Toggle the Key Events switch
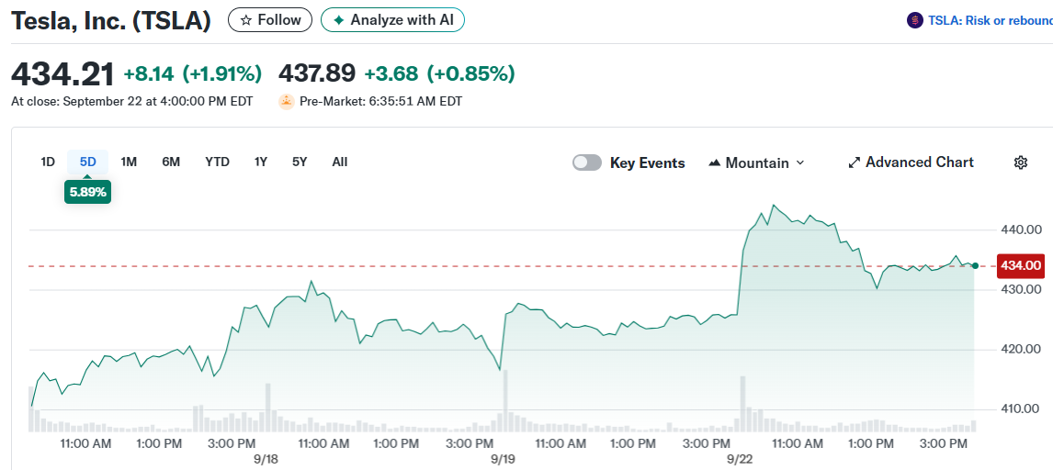Viewport: 1053px width, 470px height. tap(587, 162)
